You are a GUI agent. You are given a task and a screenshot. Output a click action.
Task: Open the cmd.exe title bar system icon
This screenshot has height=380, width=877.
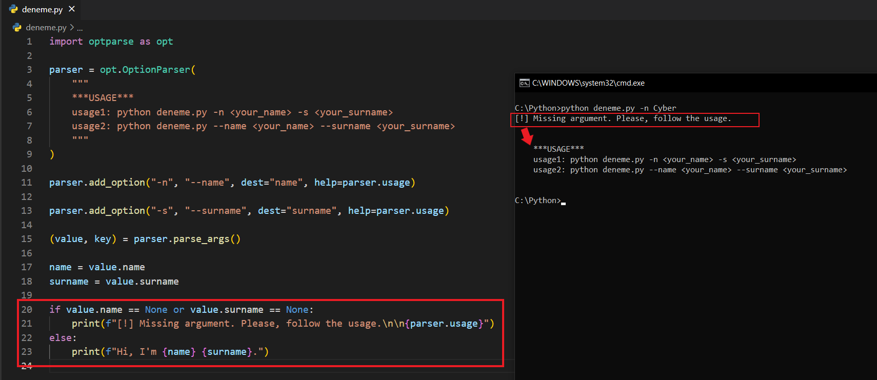(524, 83)
